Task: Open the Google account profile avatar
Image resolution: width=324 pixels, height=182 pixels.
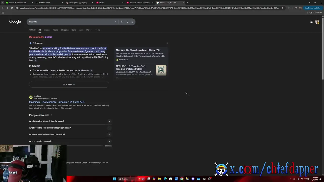Action: coord(317,22)
